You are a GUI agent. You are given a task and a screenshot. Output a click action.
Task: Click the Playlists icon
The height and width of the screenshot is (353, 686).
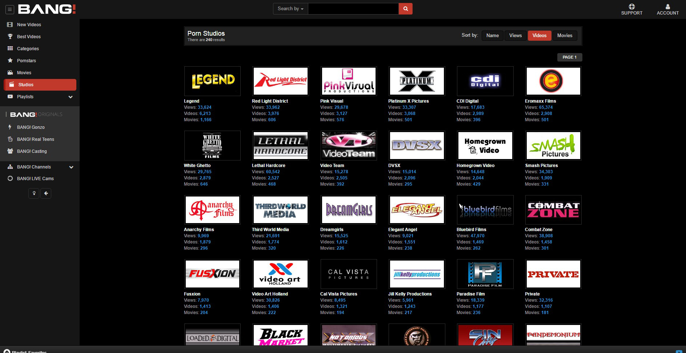click(x=10, y=96)
